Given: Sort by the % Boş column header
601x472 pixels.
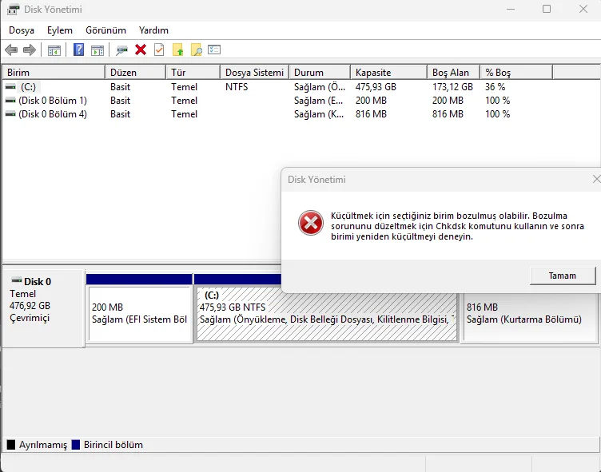Looking at the screenshot, I should pos(516,73).
